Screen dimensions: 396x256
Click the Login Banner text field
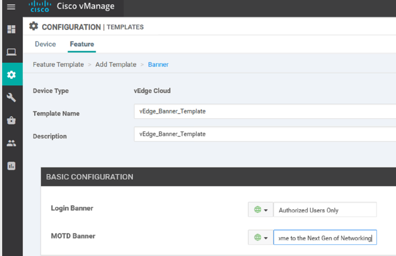click(325, 210)
